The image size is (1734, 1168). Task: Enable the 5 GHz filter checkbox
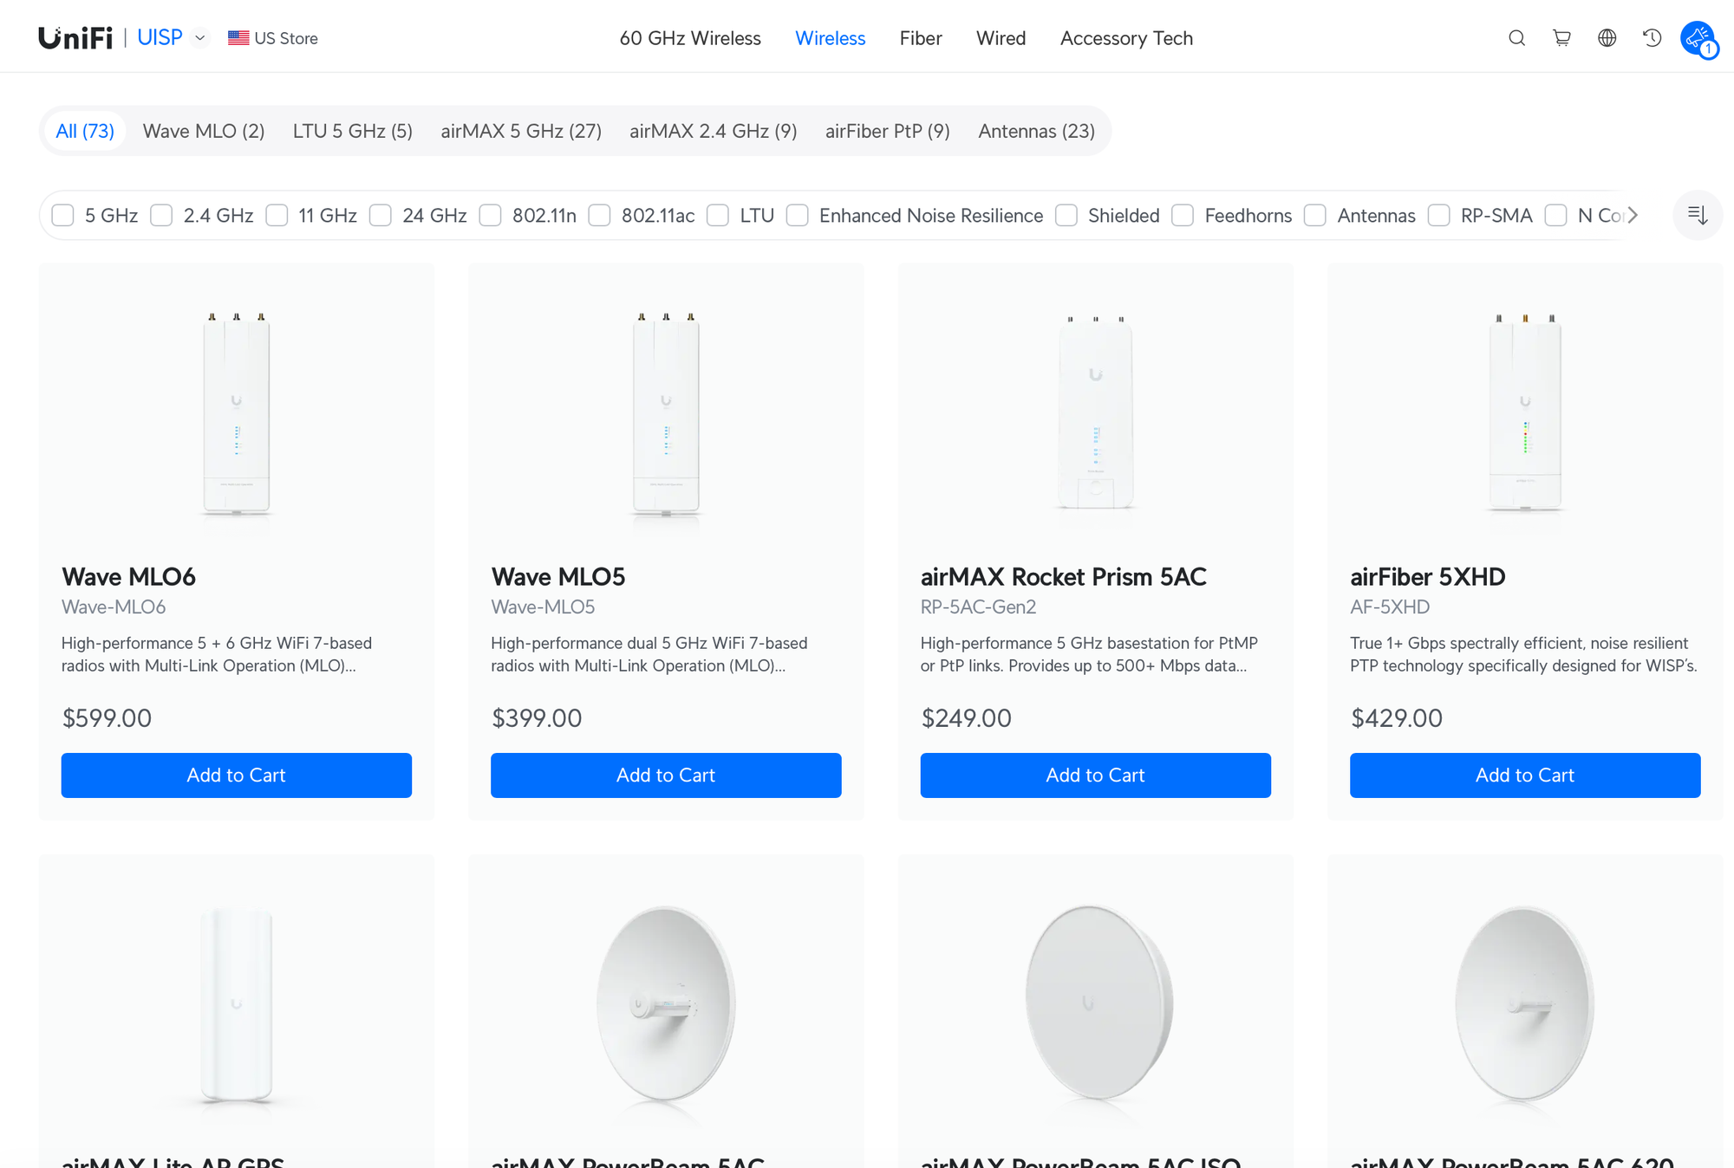[63, 215]
